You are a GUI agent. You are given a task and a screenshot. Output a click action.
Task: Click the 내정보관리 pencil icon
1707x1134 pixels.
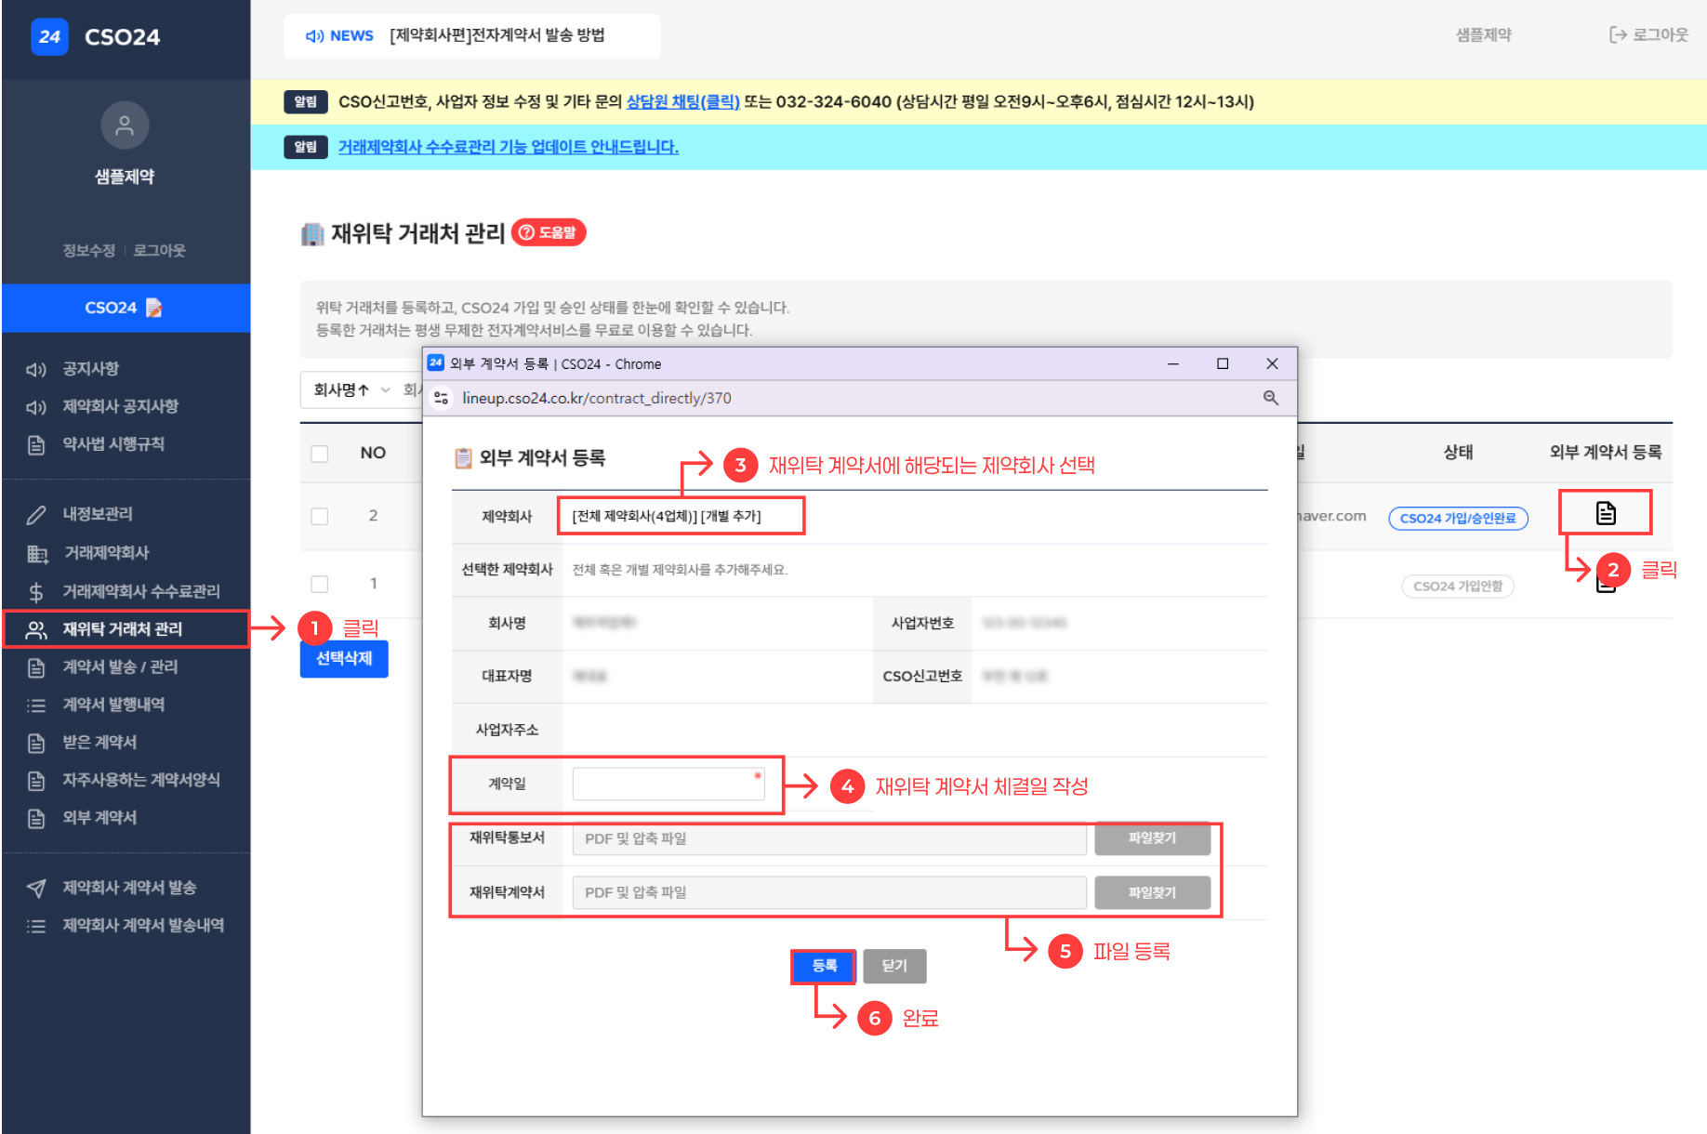[x=36, y=515]
